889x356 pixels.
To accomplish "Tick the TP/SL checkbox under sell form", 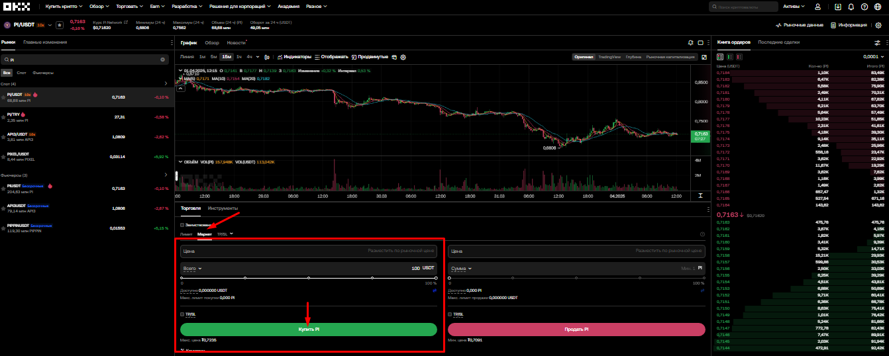I will pos(450,314).
